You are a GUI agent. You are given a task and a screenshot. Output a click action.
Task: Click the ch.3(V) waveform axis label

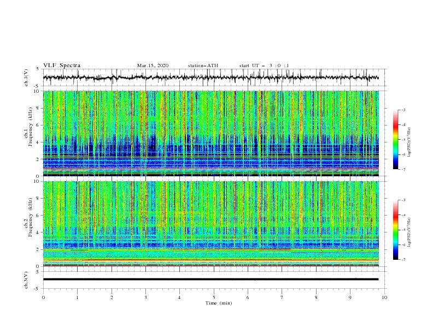[x=26, y=280]
